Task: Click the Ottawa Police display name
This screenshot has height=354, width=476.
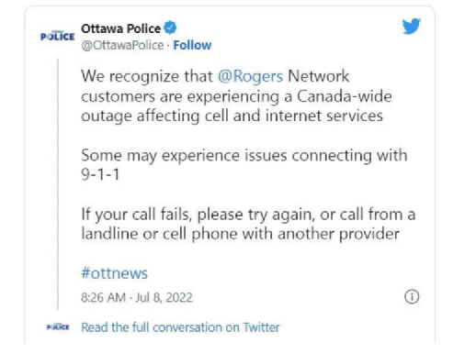Action: coord(120,28)
